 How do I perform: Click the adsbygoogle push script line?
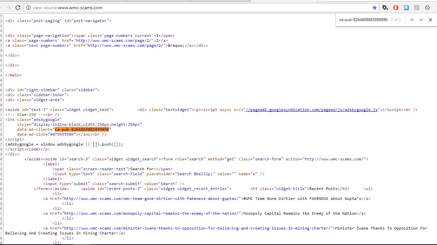(64, 144)
